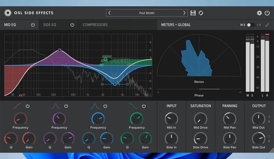This screenshot has height=159, width=274.
Task: Toggle power for the red band
Action: click(x=28, y=106)
